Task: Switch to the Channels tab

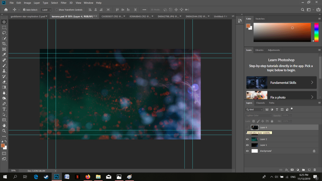Action: tap(260, 103)
